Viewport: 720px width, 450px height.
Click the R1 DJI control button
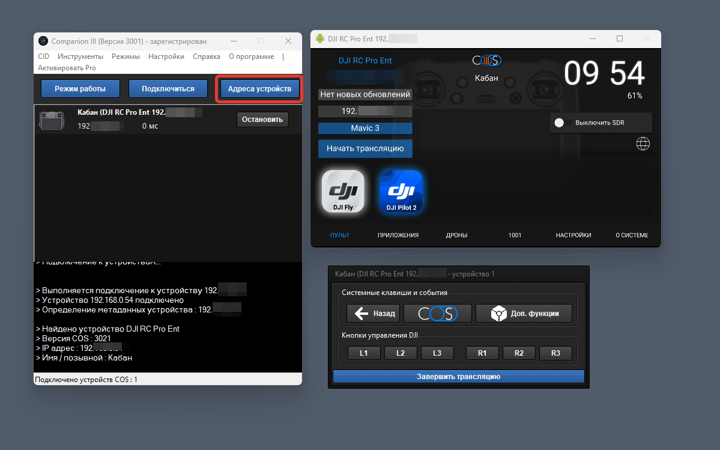(x=482, y=353)
